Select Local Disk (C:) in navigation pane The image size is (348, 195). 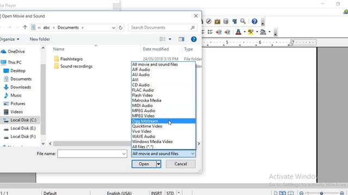[x=23, y=120]
